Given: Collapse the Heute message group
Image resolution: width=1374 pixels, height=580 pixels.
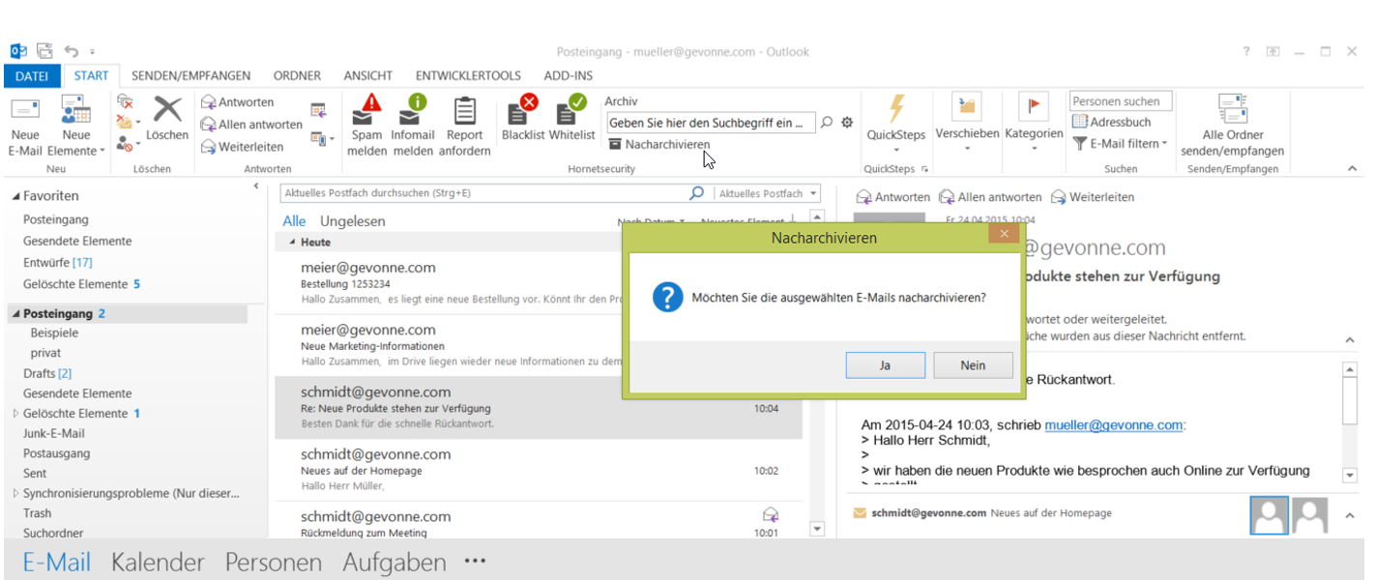Looking at the screenshot, I should click(293, 243).
